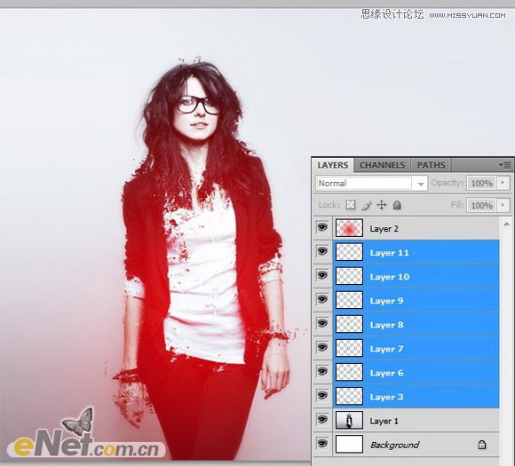Open the Layers panel options menu
Viewport: 515px width, 466px height.
tap(505, 165)
